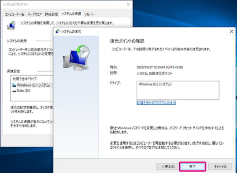Switch to the リモート tab

coord(90,14)
